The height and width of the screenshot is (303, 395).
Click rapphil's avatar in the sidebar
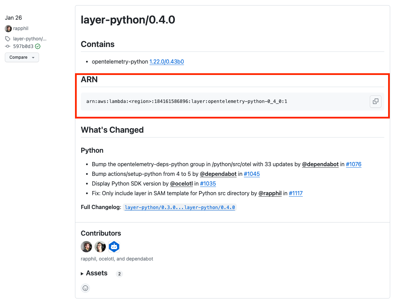(x=8, y=28)
